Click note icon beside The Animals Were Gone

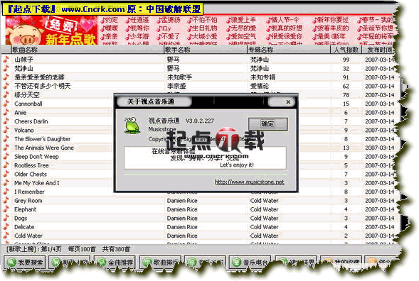[x=6, y=148]
